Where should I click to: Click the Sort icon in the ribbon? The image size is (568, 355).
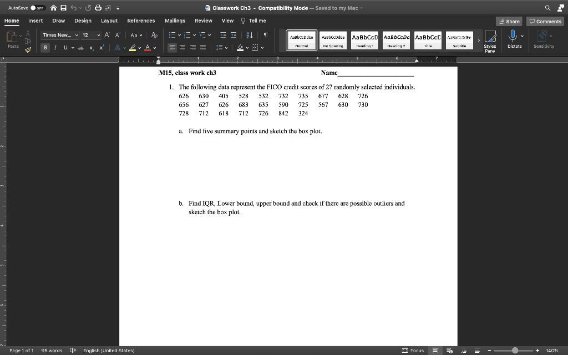click(250, 35)
